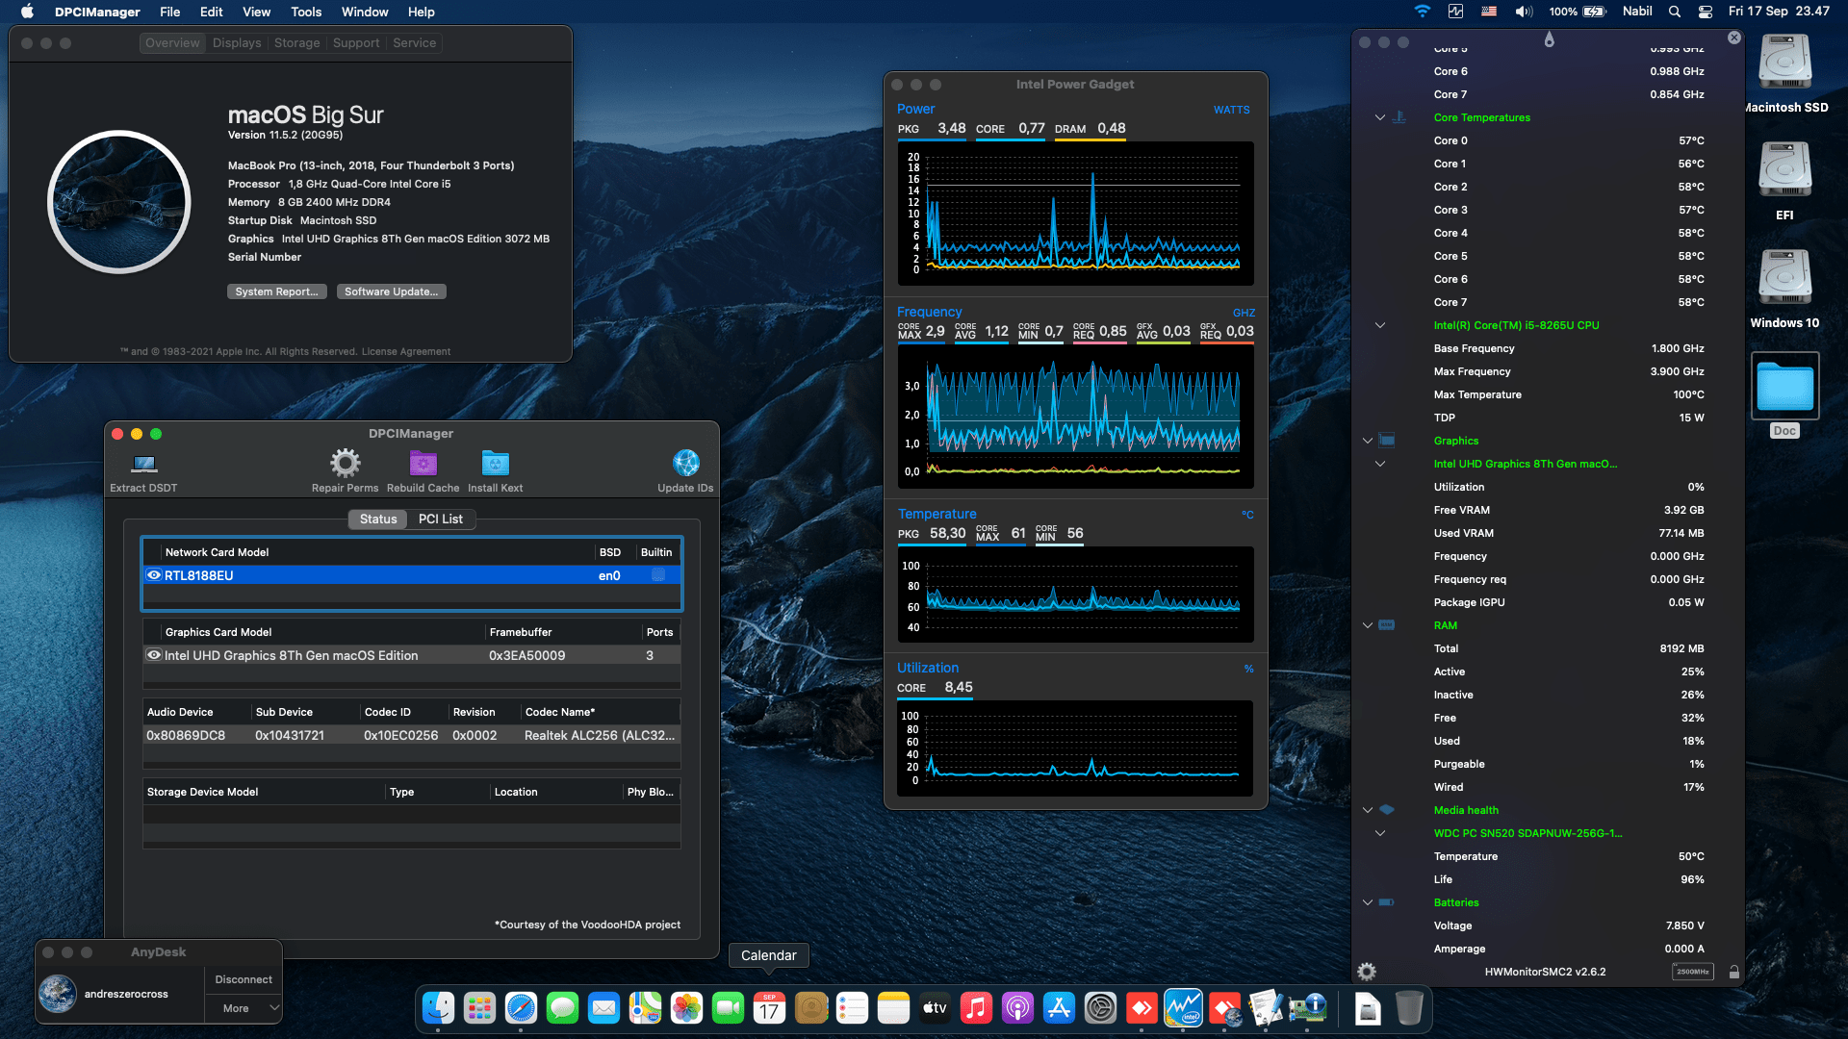Open the AnyDesk More dropdown
This screenshot has width=1848, height=1039.
244,1008
